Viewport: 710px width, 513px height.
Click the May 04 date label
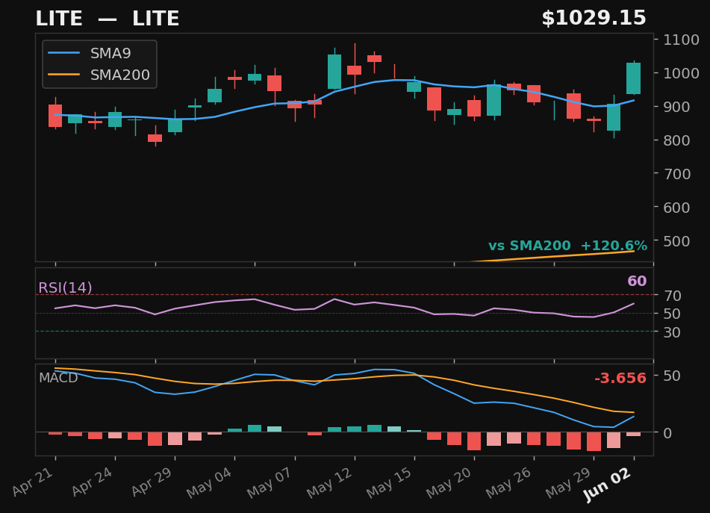coord(210,482)
